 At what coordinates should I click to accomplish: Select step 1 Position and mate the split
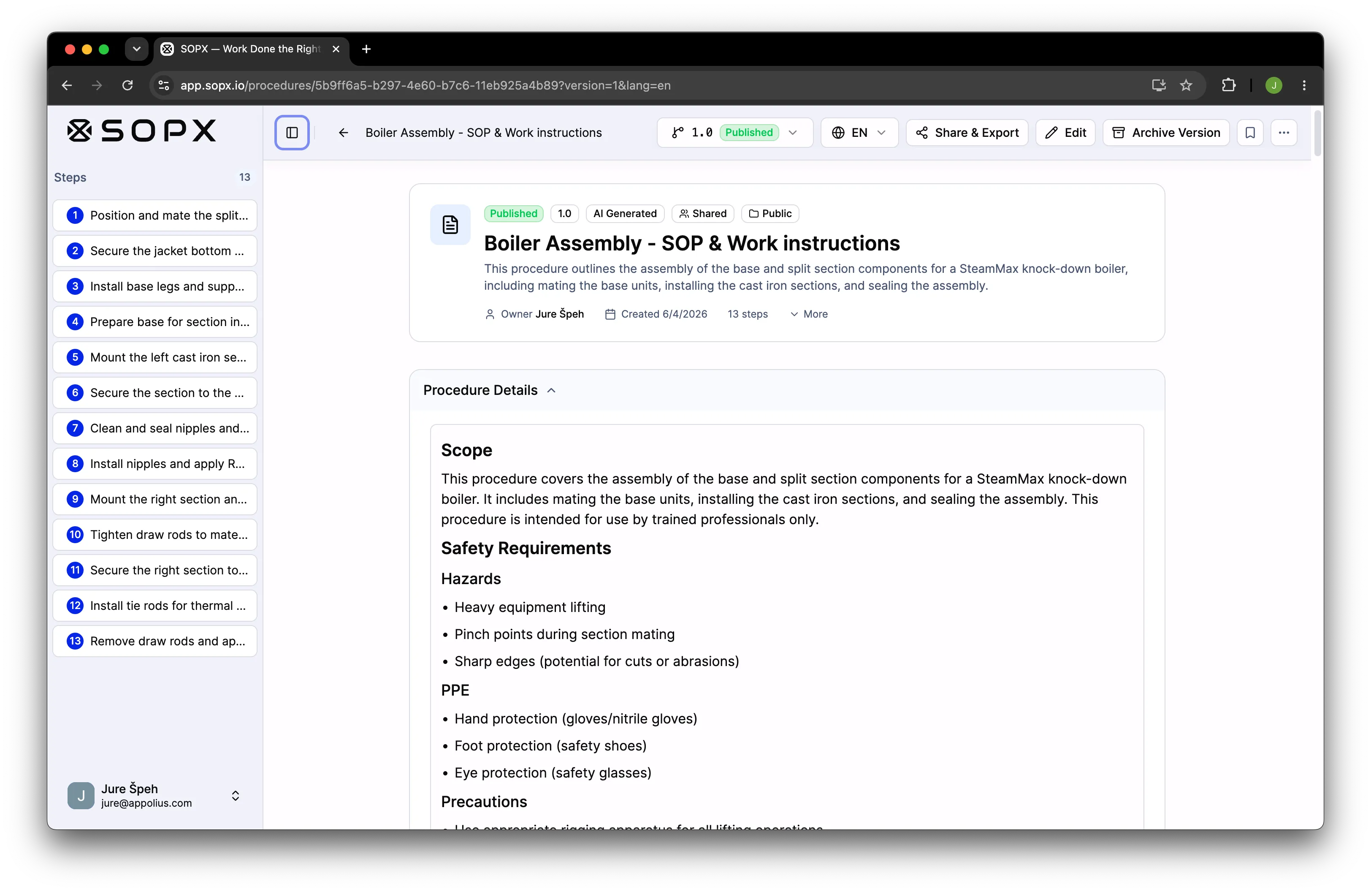[155, 215]
